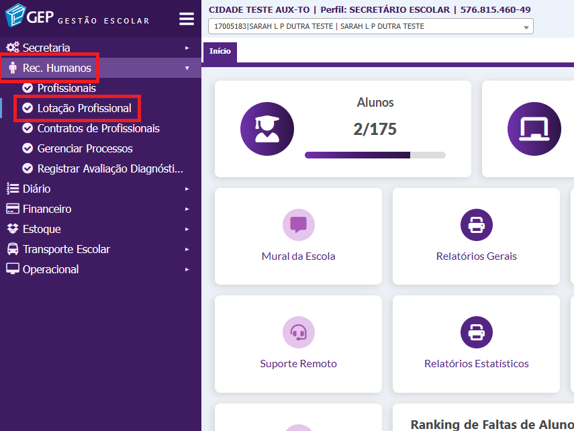
Task: Open Lotação Profissional submenu item
Action: [84, 108]
